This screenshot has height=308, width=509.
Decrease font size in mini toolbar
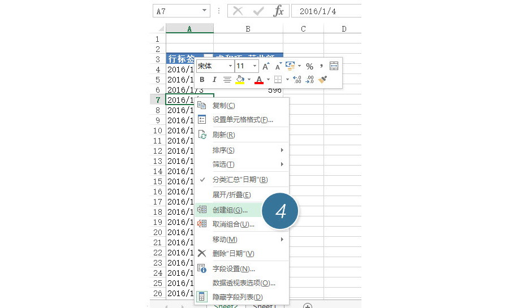point(278,67)
